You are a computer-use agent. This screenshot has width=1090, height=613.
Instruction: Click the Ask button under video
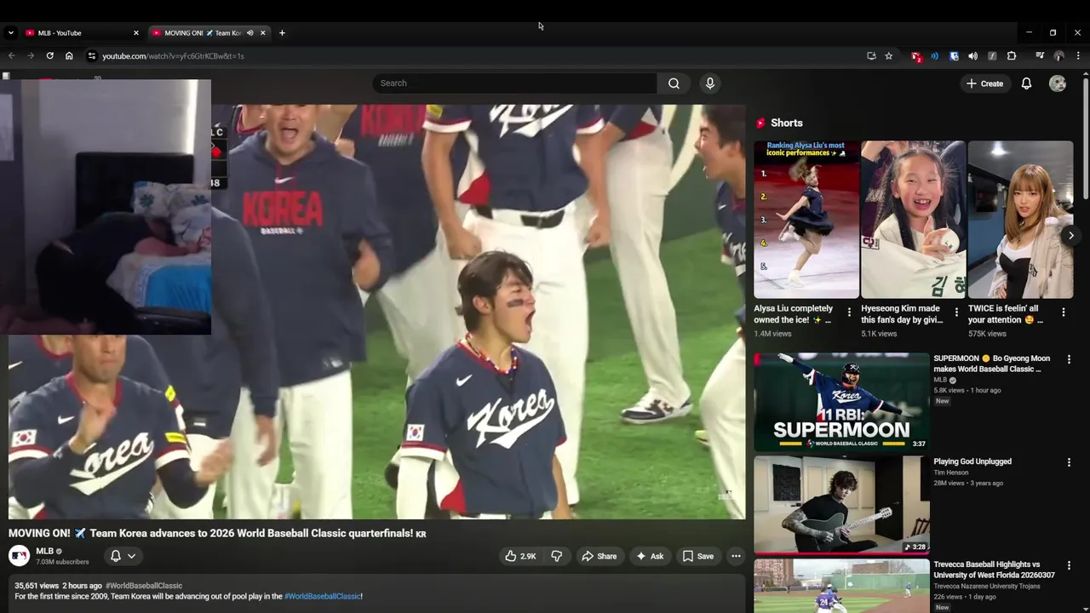click(x=650, y=556)
